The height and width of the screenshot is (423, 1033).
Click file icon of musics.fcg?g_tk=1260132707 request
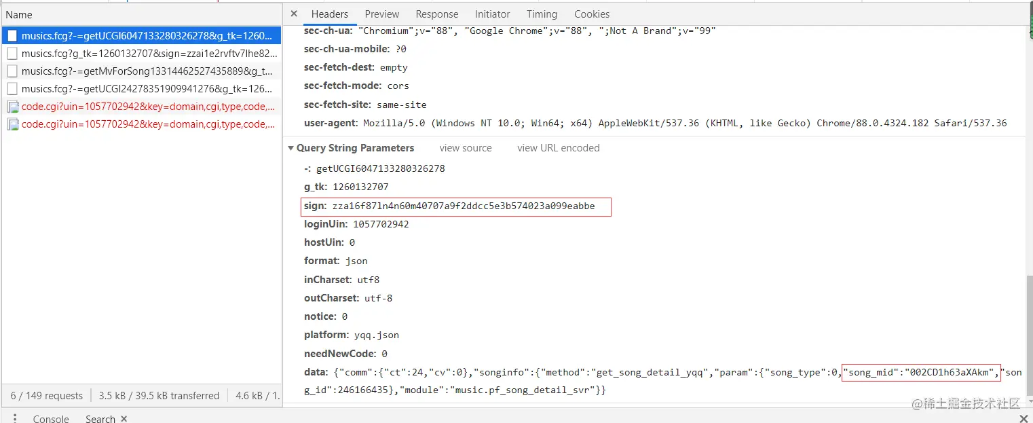pyautogui.click(x=12, y=53)
